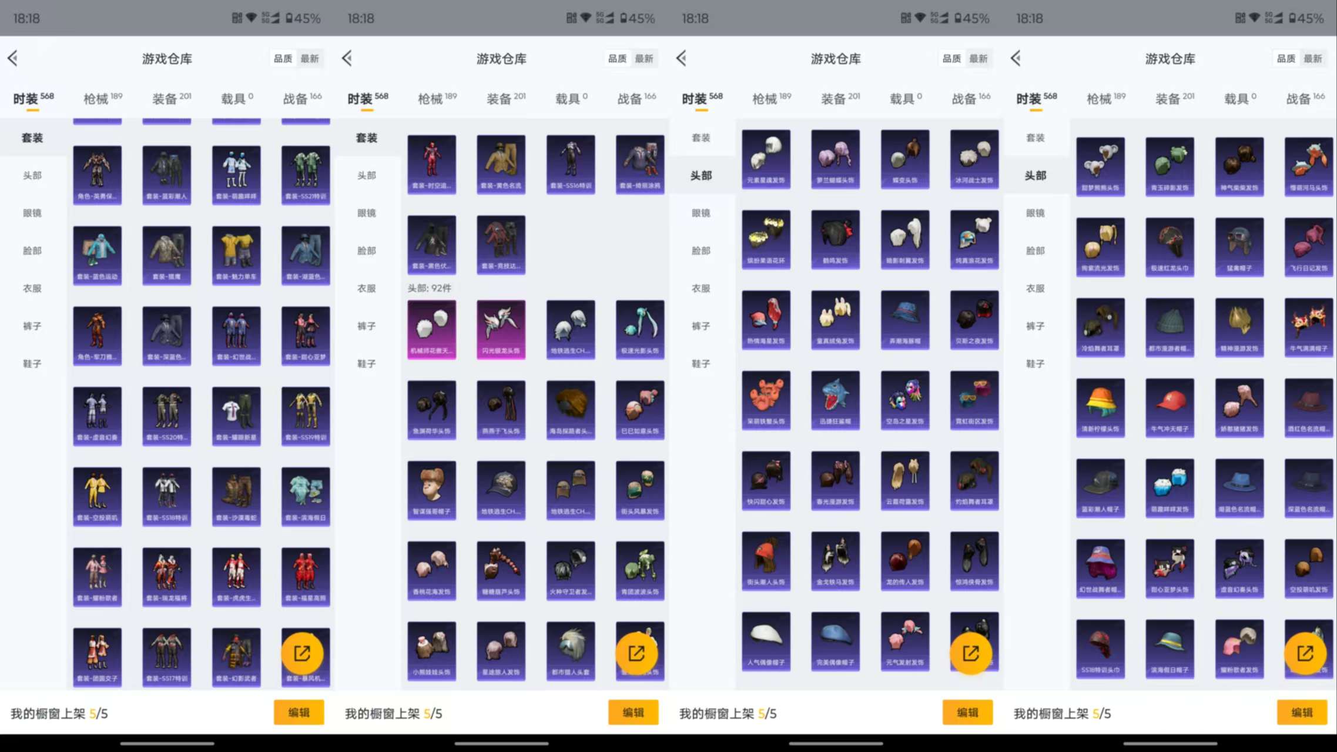The image size is (1337, 752).
Task: Toggle sorting to 最新 (latest)
Action: tap(311, 58)
